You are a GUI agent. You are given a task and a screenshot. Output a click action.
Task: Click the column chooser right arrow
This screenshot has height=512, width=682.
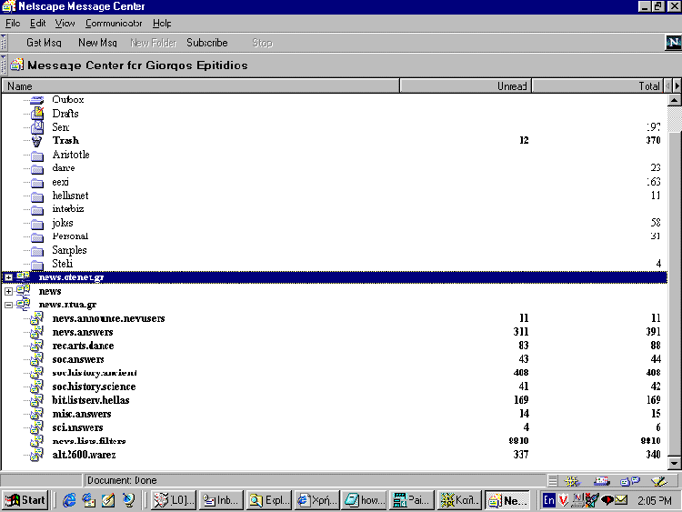point(677,86)
